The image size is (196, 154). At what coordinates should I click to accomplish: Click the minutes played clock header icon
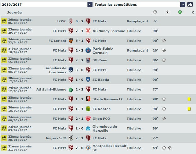155,12
